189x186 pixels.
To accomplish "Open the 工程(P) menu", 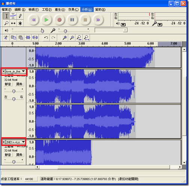I will 47,9.
